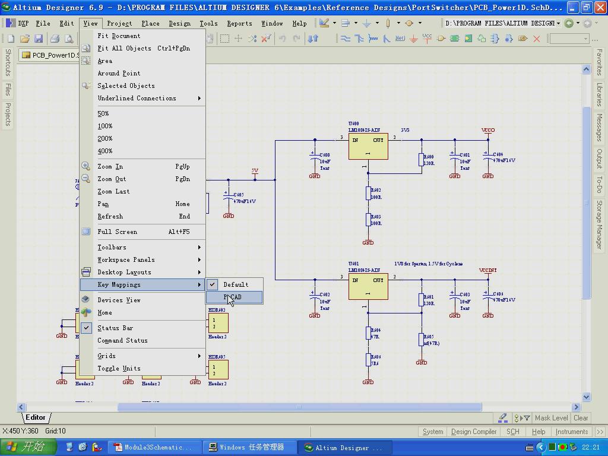The height and width of the screenshot is (456, 608).
Task: Select the Place Bus tool icon
Action: (x=359, y=39)
